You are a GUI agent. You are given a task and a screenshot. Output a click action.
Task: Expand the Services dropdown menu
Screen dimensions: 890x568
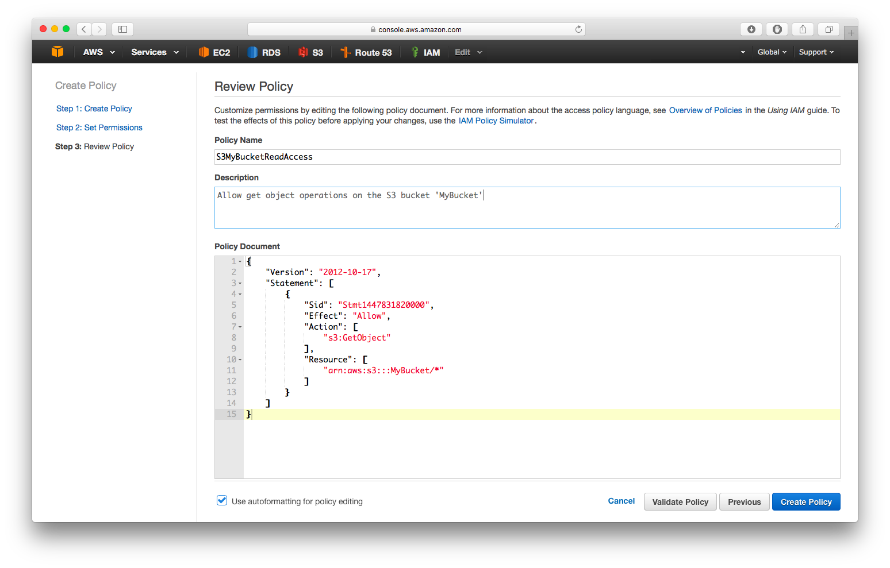tap(155, 52)
